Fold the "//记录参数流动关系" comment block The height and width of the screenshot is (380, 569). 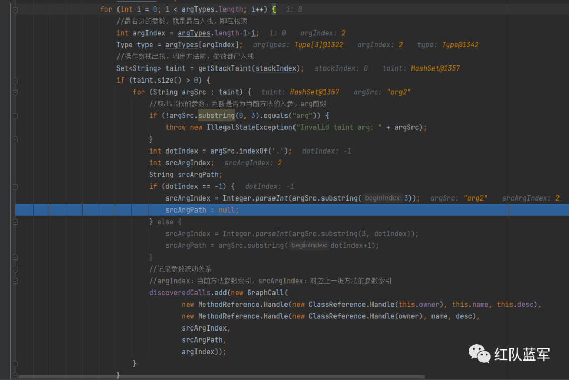(x=15, y=269)
